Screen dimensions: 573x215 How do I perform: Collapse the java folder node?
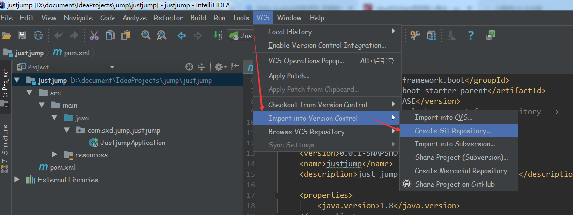click(x=54, y=118)
